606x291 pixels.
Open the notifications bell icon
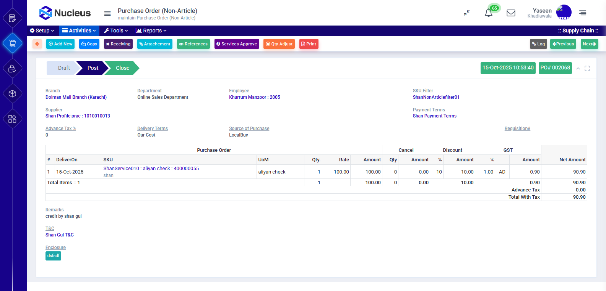pos(488,13)
